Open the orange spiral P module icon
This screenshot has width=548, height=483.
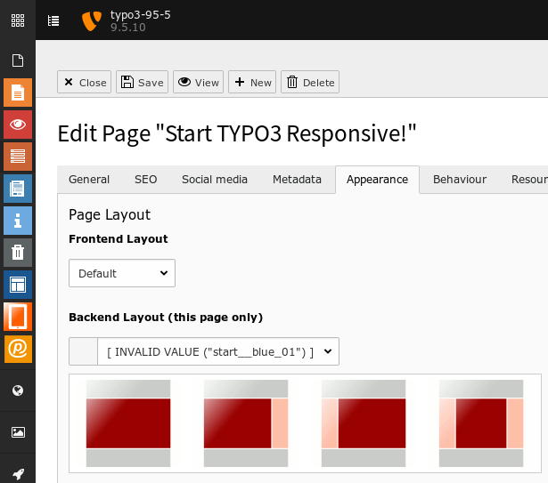pyautogui.click(x=18, y=349)
